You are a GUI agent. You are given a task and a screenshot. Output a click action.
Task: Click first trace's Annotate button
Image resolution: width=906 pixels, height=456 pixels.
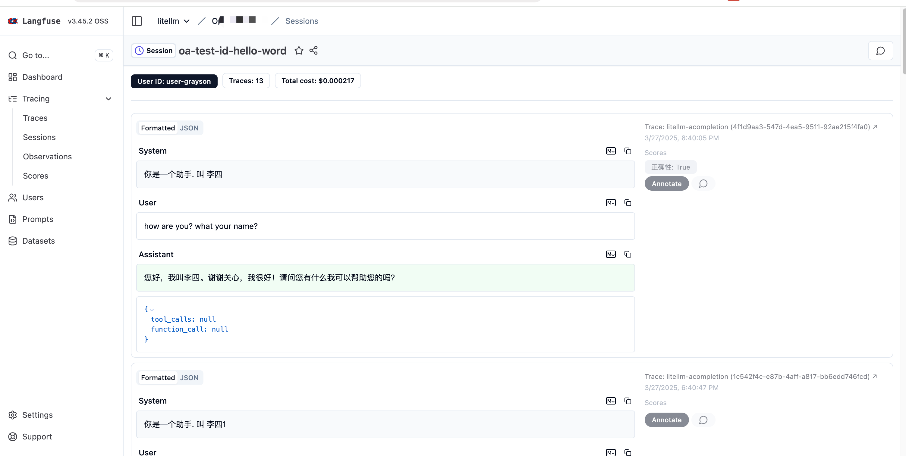(666, 184)
